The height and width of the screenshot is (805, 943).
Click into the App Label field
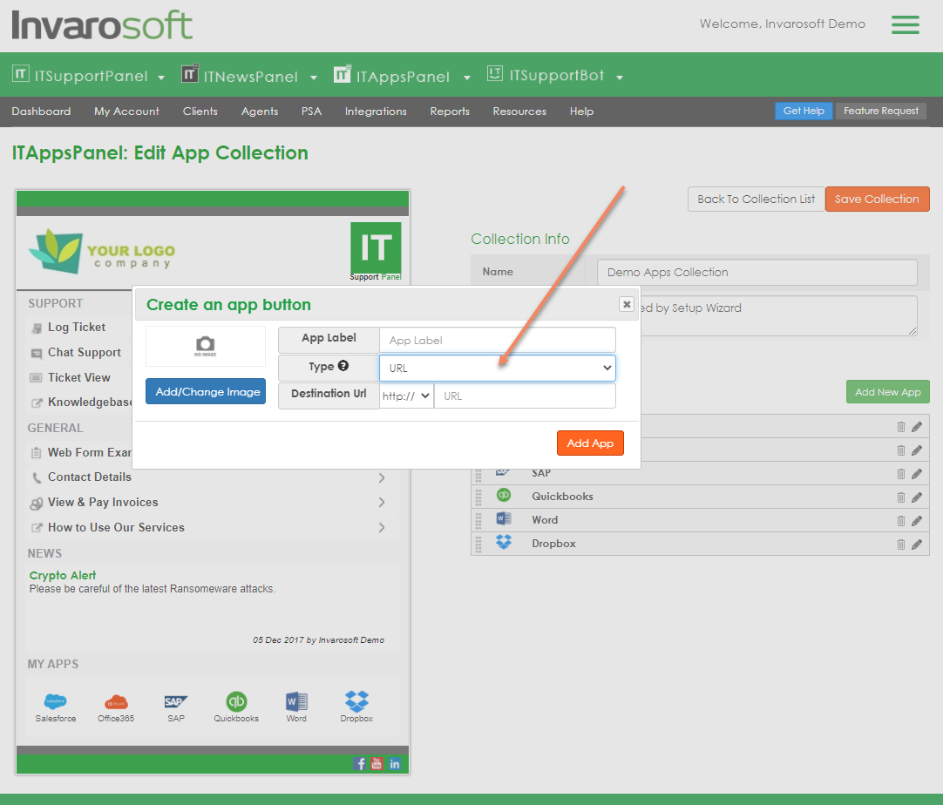click(497, 341)
